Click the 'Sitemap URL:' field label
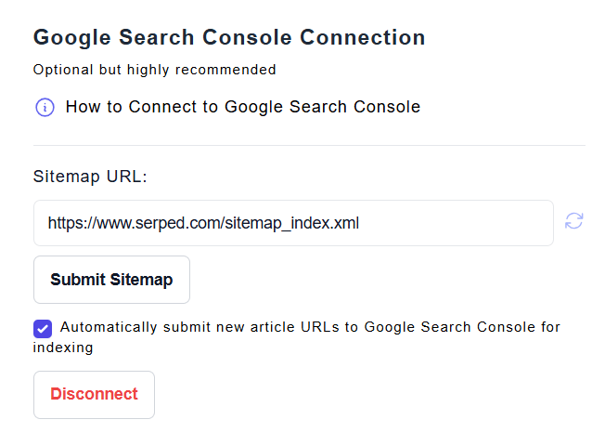 pos(90,177)
